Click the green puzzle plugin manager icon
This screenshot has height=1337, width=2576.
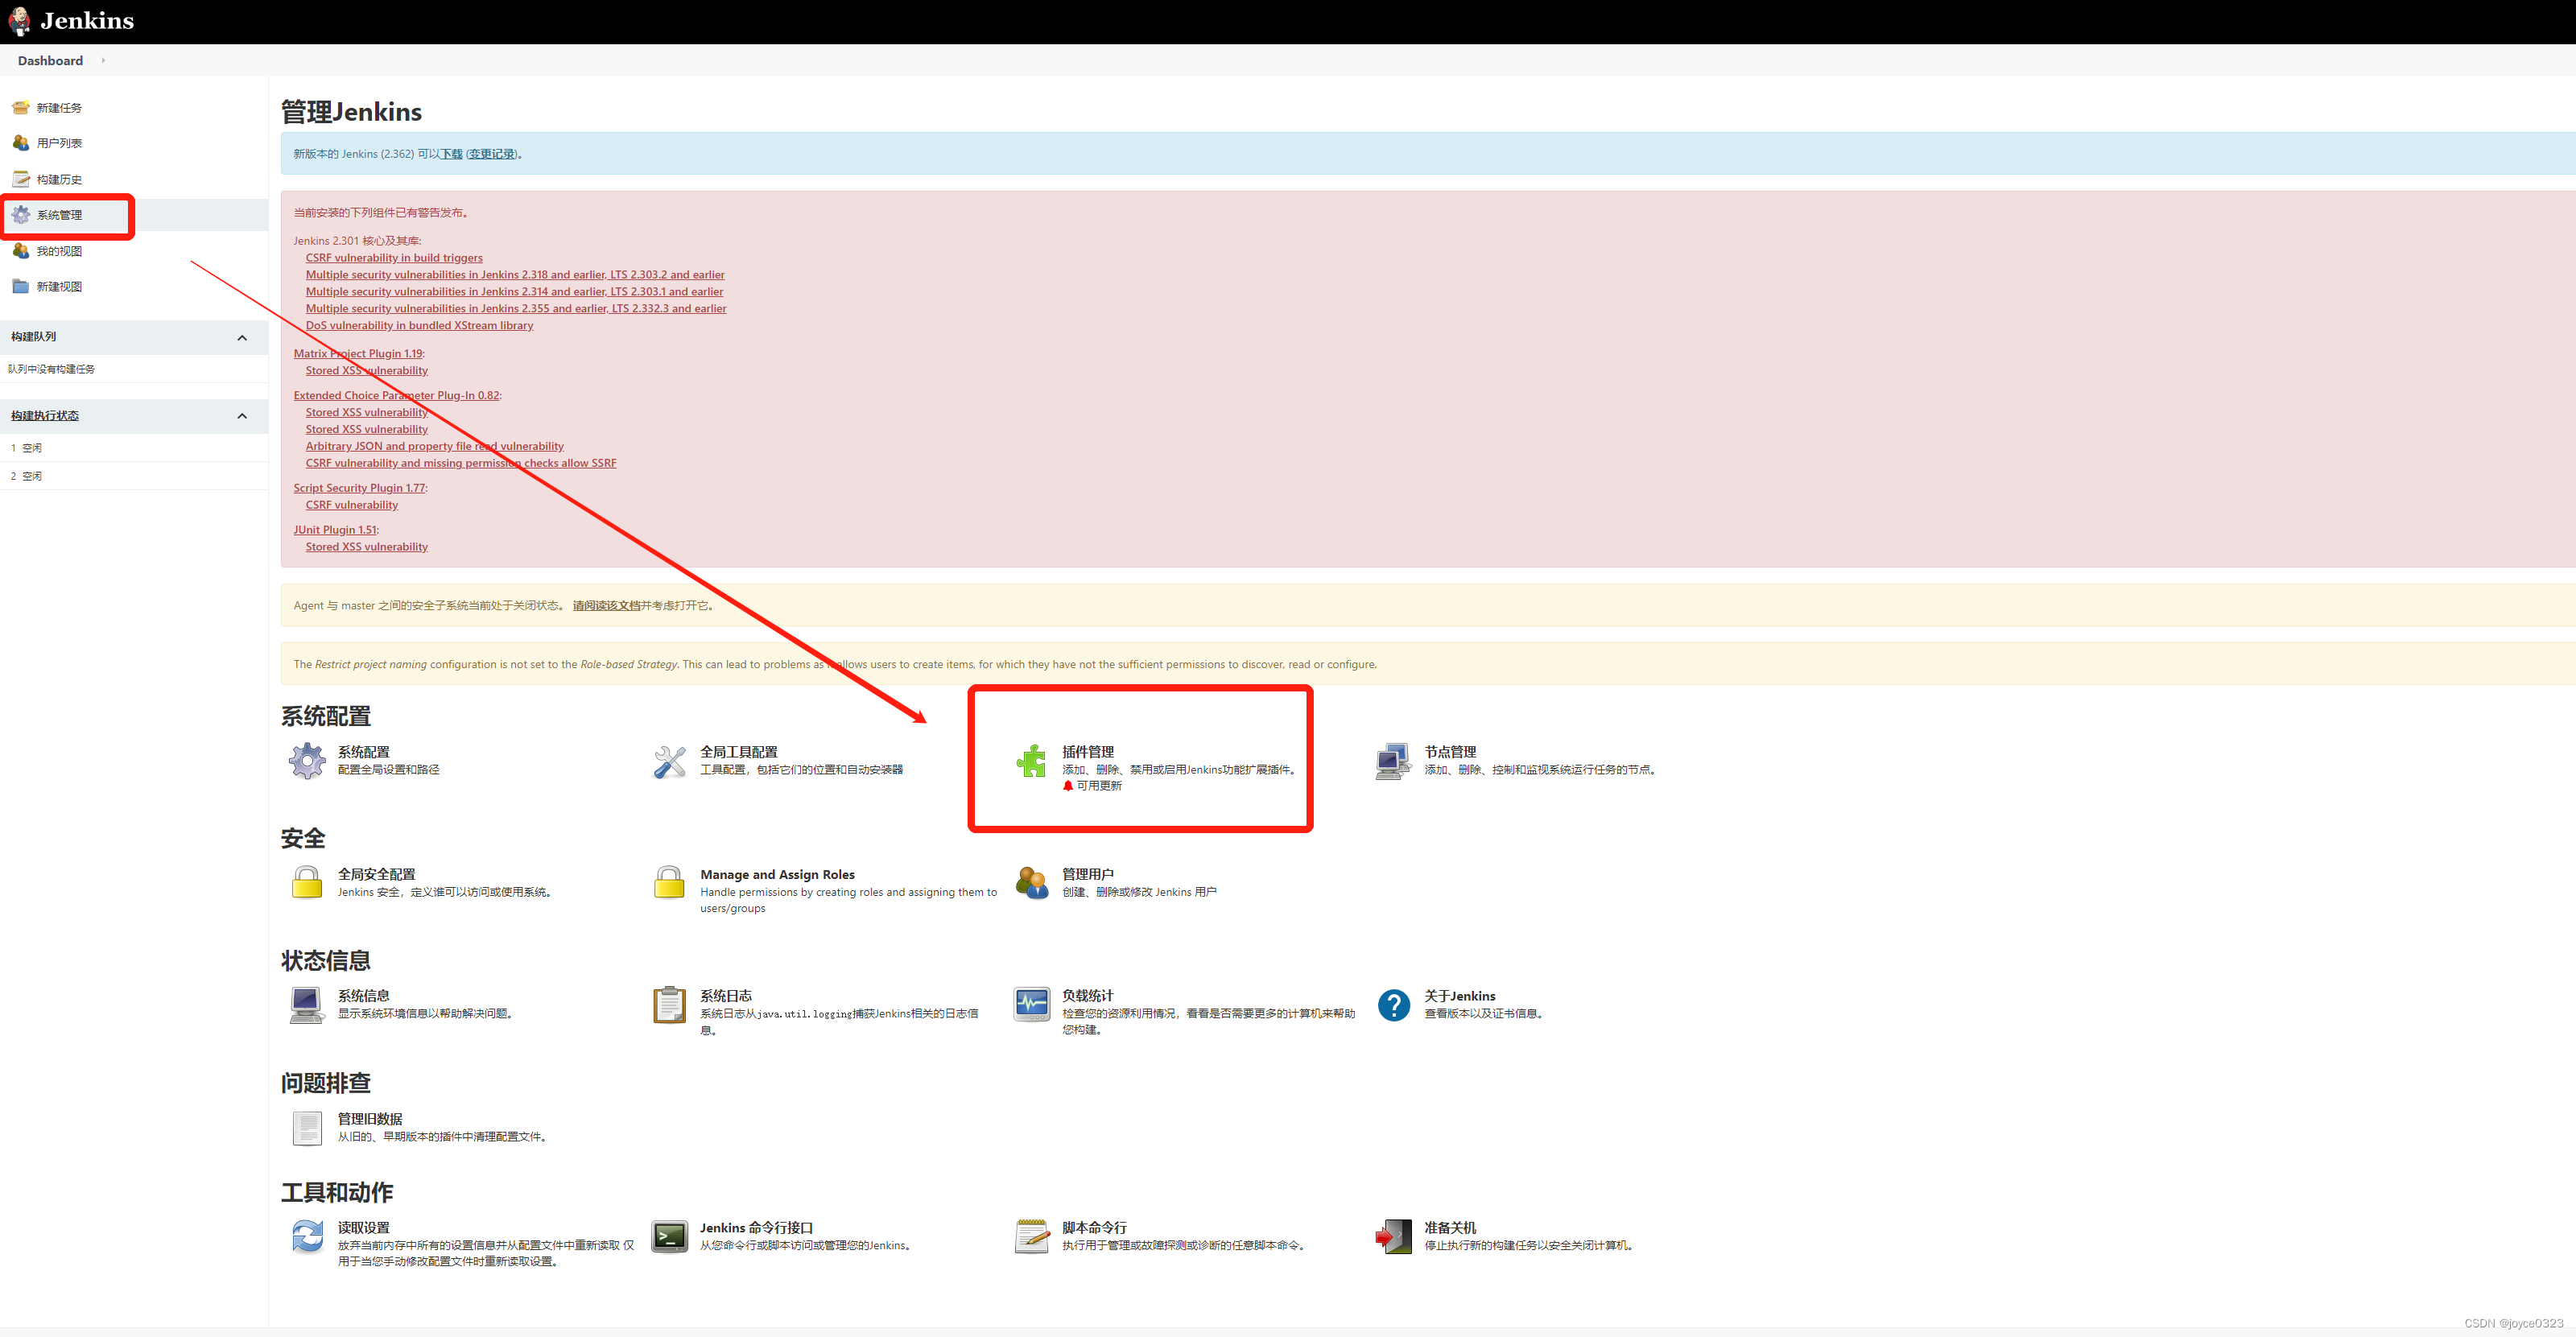1030,762
